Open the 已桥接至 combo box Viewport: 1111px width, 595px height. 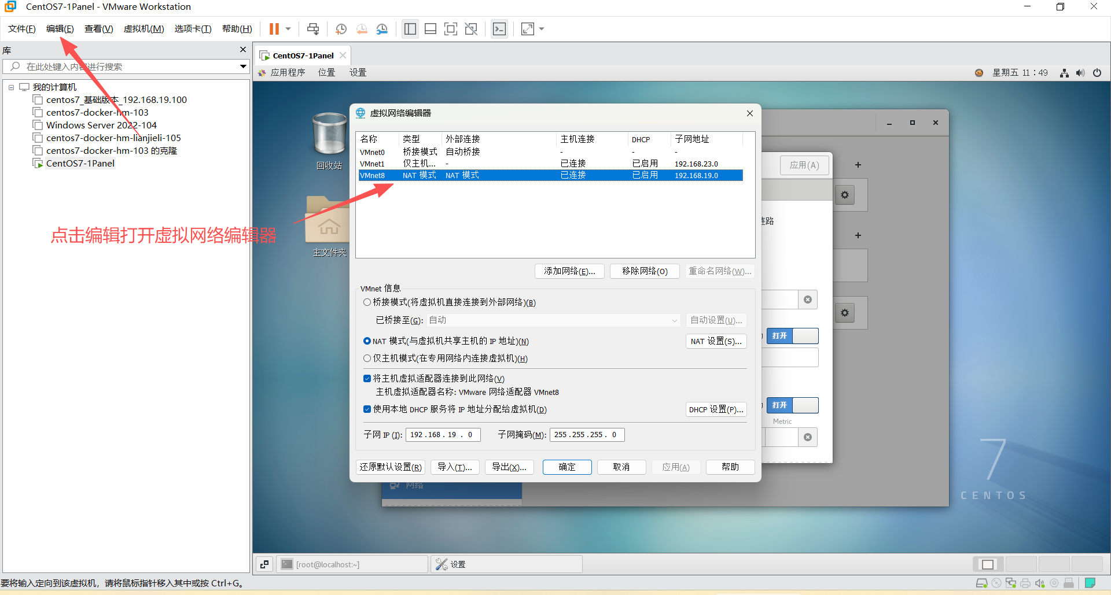[553, 320]
